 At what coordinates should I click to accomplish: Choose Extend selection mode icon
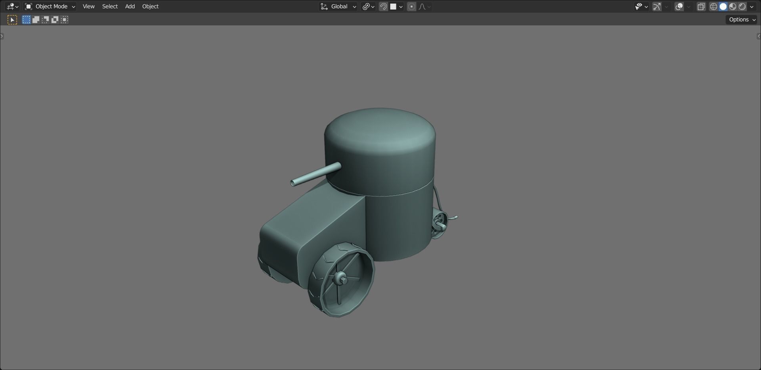36,19
